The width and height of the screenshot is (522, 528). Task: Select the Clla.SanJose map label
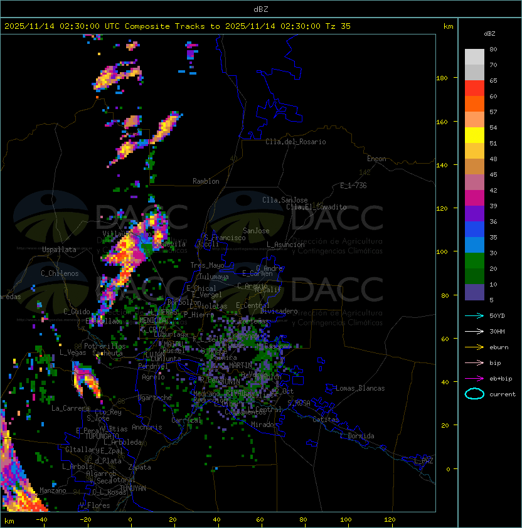tap(285, 200)
